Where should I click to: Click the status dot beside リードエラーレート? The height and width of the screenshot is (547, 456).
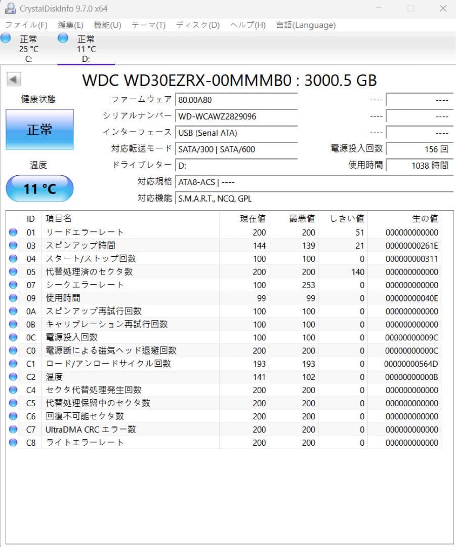pyautogui.click(x=12, y=232)
